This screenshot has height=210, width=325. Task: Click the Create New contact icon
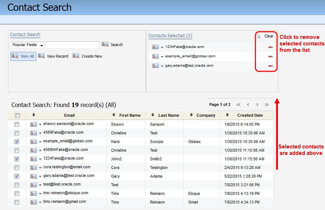[76, 56]
